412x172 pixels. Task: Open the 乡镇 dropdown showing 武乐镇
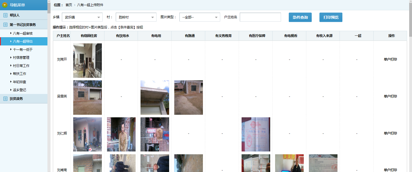pyautogui.click(x=82, y=17)
